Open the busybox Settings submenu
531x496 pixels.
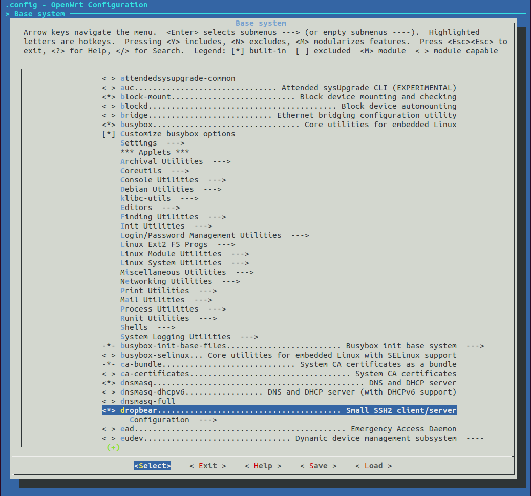click(x=153, y=143)
